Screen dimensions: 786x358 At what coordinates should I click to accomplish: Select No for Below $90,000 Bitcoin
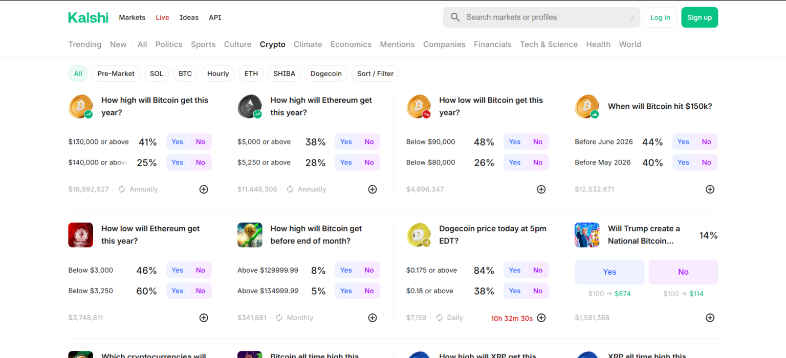(x=537, y=142)
